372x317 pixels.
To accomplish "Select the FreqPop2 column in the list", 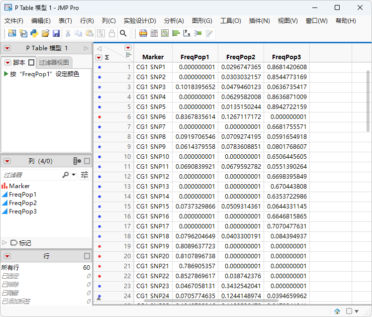I will tap(23, 203).
